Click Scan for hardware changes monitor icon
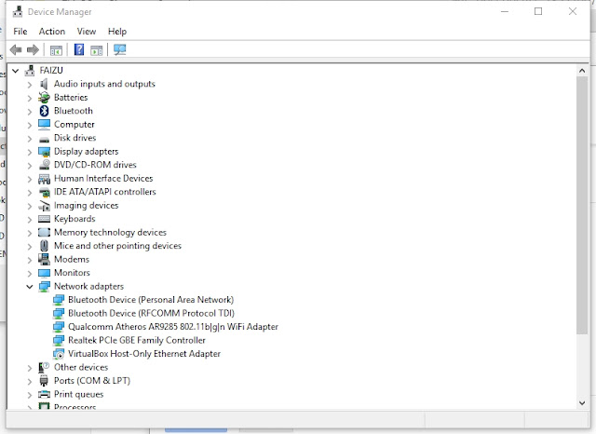Image resolution: width=596 pixels, height=434 pixels. click(x=120, y=49)
